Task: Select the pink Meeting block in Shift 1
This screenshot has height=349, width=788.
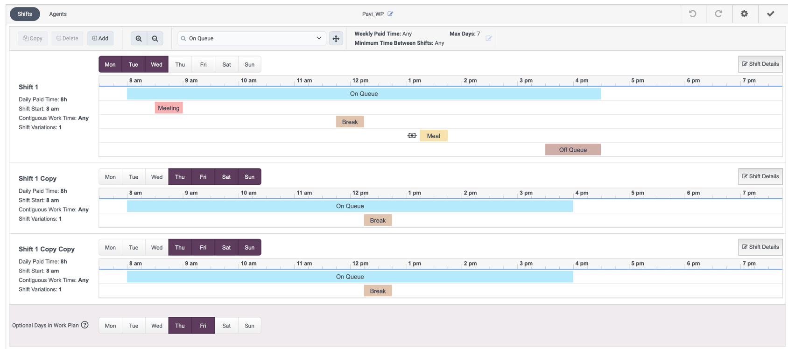Action: click(x=169, y=108)
